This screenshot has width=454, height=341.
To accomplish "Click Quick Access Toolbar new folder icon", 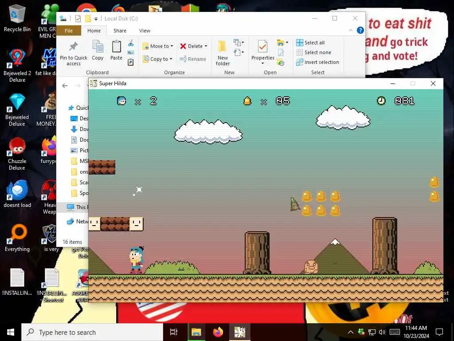I will [88, 19].
